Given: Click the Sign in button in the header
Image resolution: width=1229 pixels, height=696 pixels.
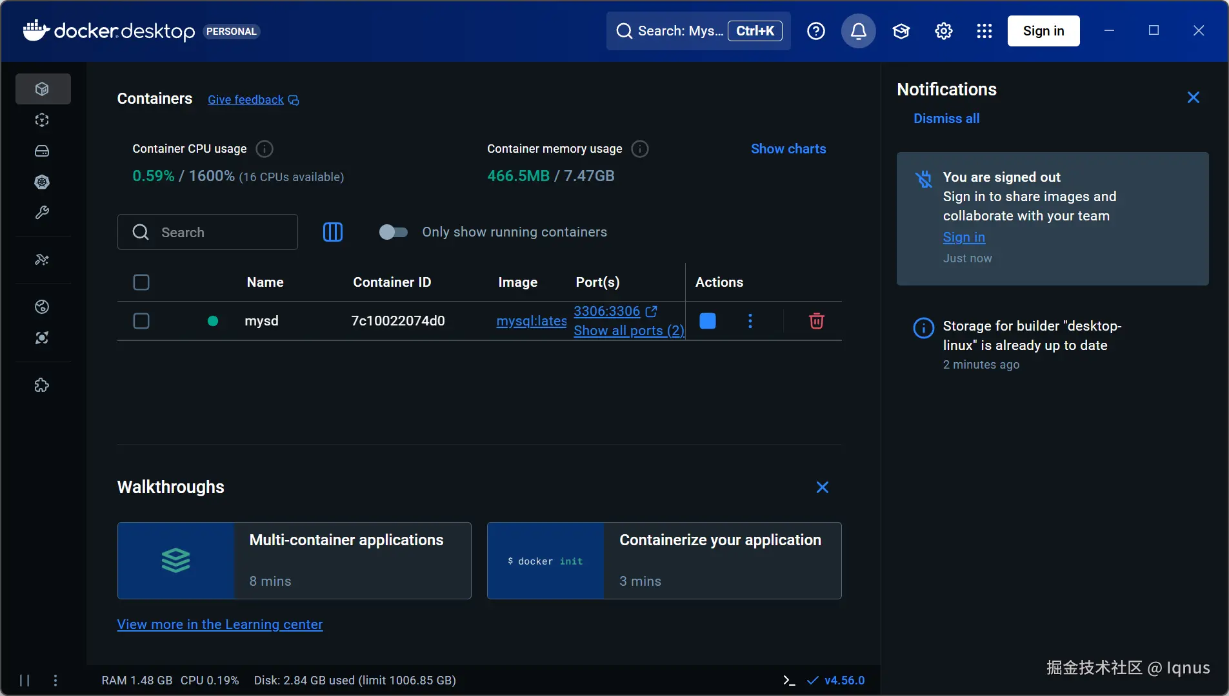Looking at the screenshot, I should 1044,31.
